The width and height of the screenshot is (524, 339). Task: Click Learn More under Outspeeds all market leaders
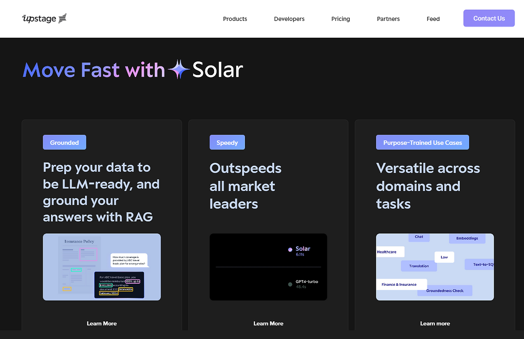click(x=269, y=323)
